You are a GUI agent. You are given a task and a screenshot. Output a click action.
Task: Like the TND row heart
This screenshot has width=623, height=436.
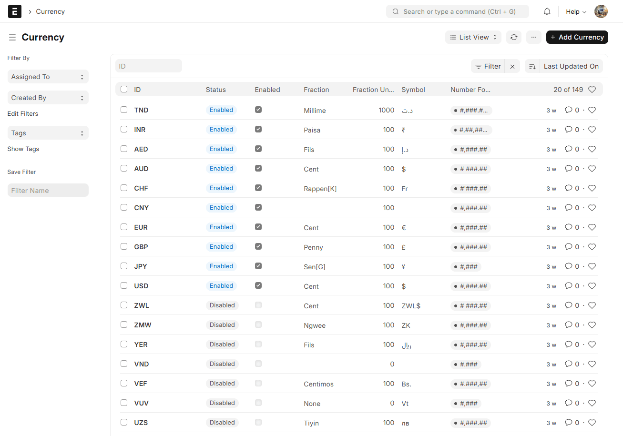pyautogui.click(x=592, y=110)
